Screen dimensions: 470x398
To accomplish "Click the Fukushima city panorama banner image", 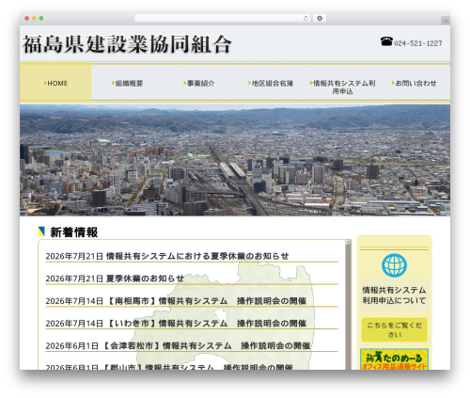I will [x=235, y=160].
